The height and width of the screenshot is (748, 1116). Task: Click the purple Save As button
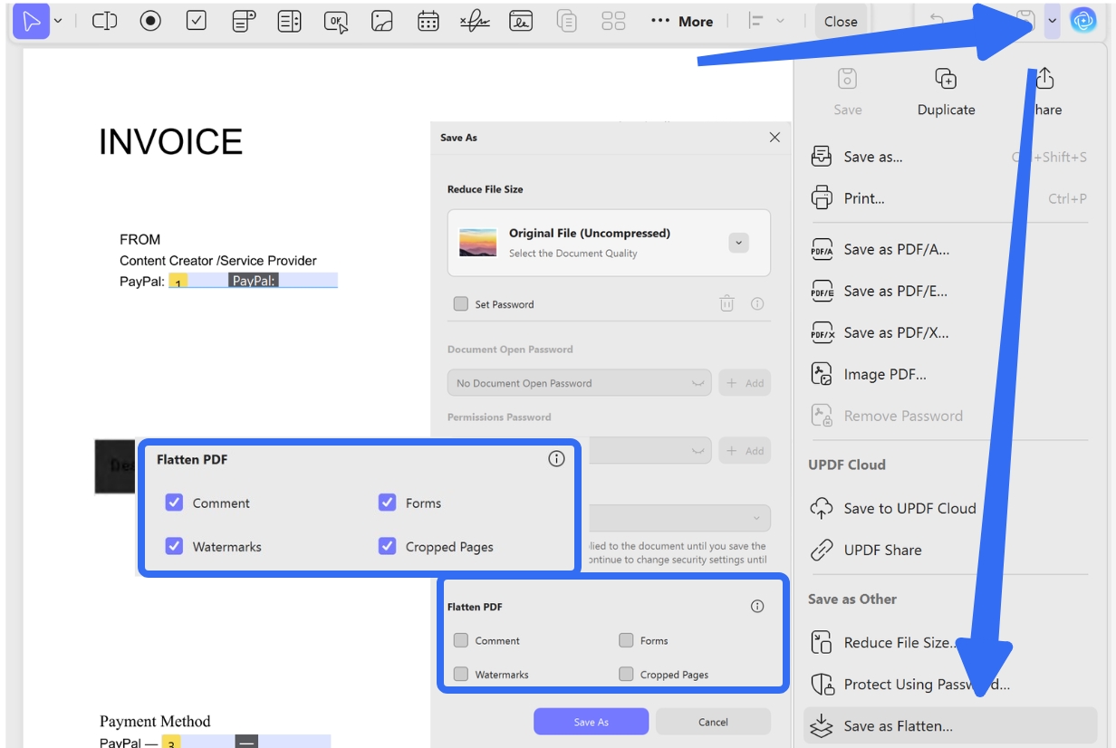tap(591, 722)
